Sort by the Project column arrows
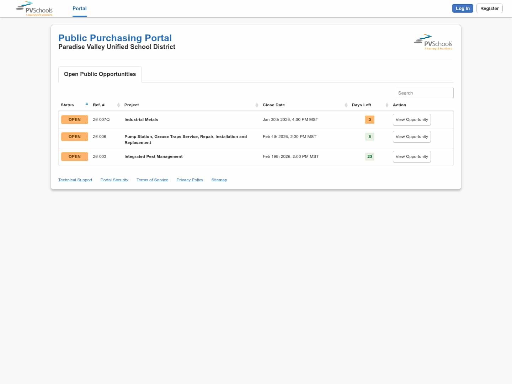Viewport: 512px width, 384px height. pos(257,105)
